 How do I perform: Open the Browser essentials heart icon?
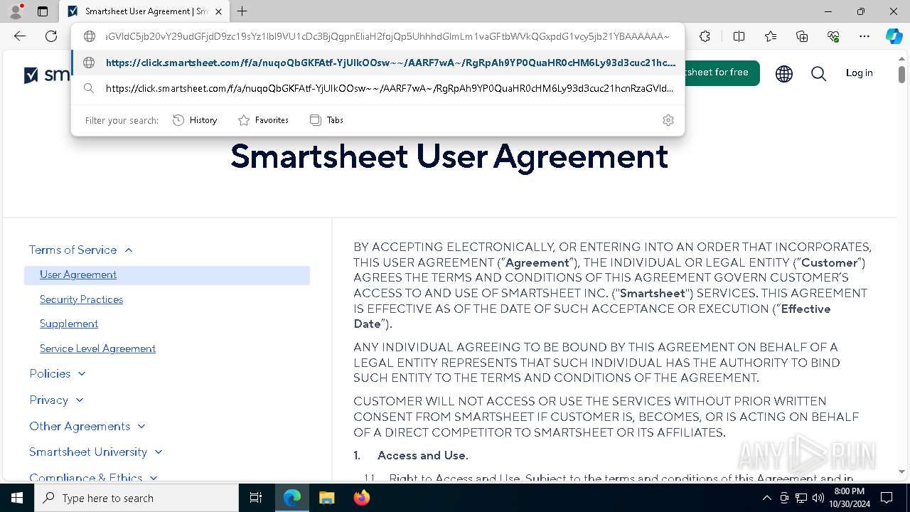coord(833,36)
